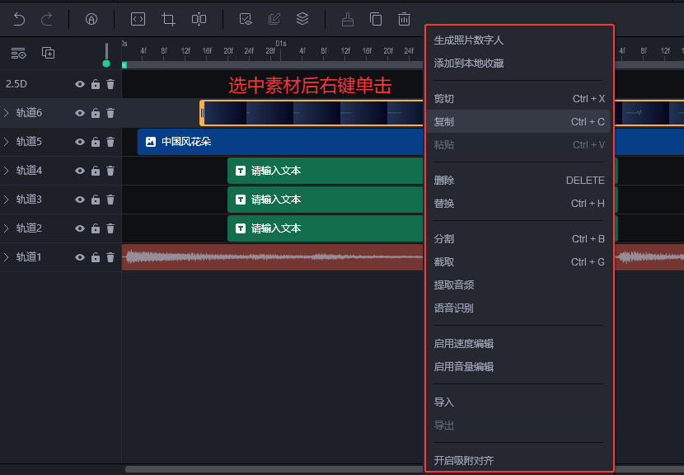Select the 中国风花朵 image clip
The image size is (684, 475).
(280, 142)
